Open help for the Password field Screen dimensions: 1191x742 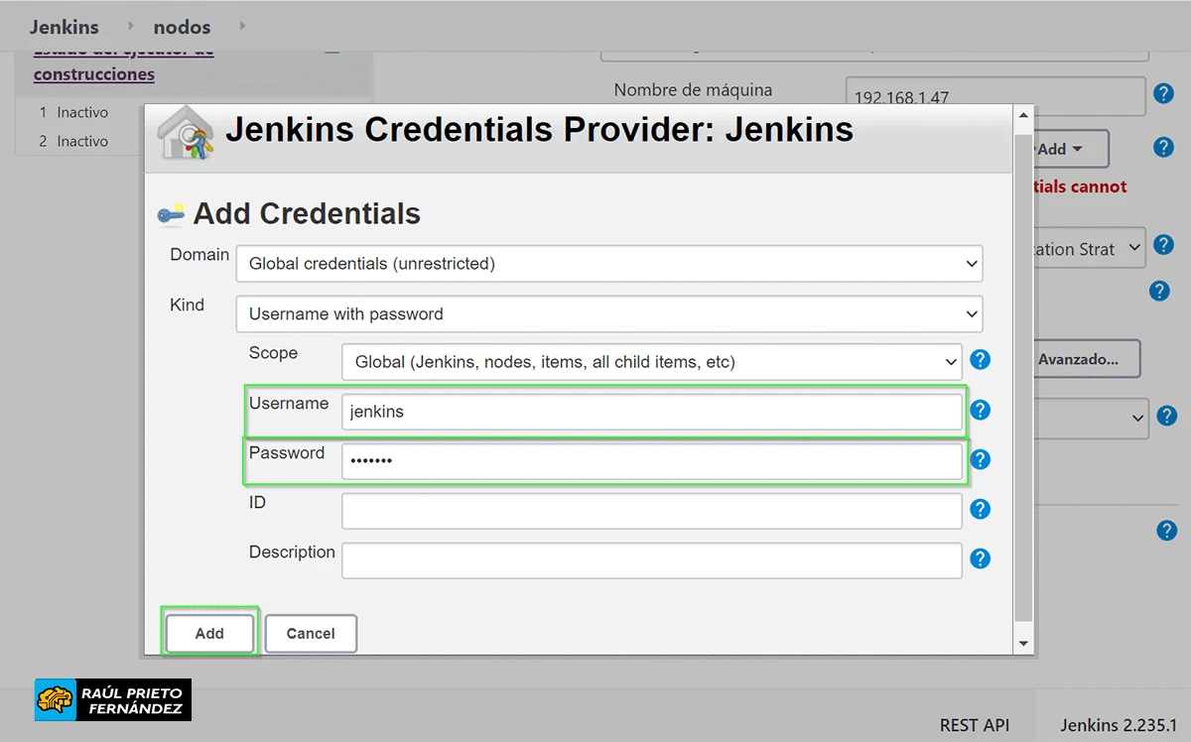(x=980, y=459)
